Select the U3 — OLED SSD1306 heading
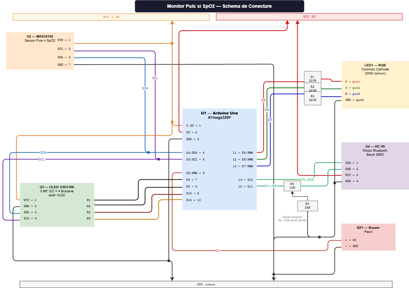 (57, 187)
